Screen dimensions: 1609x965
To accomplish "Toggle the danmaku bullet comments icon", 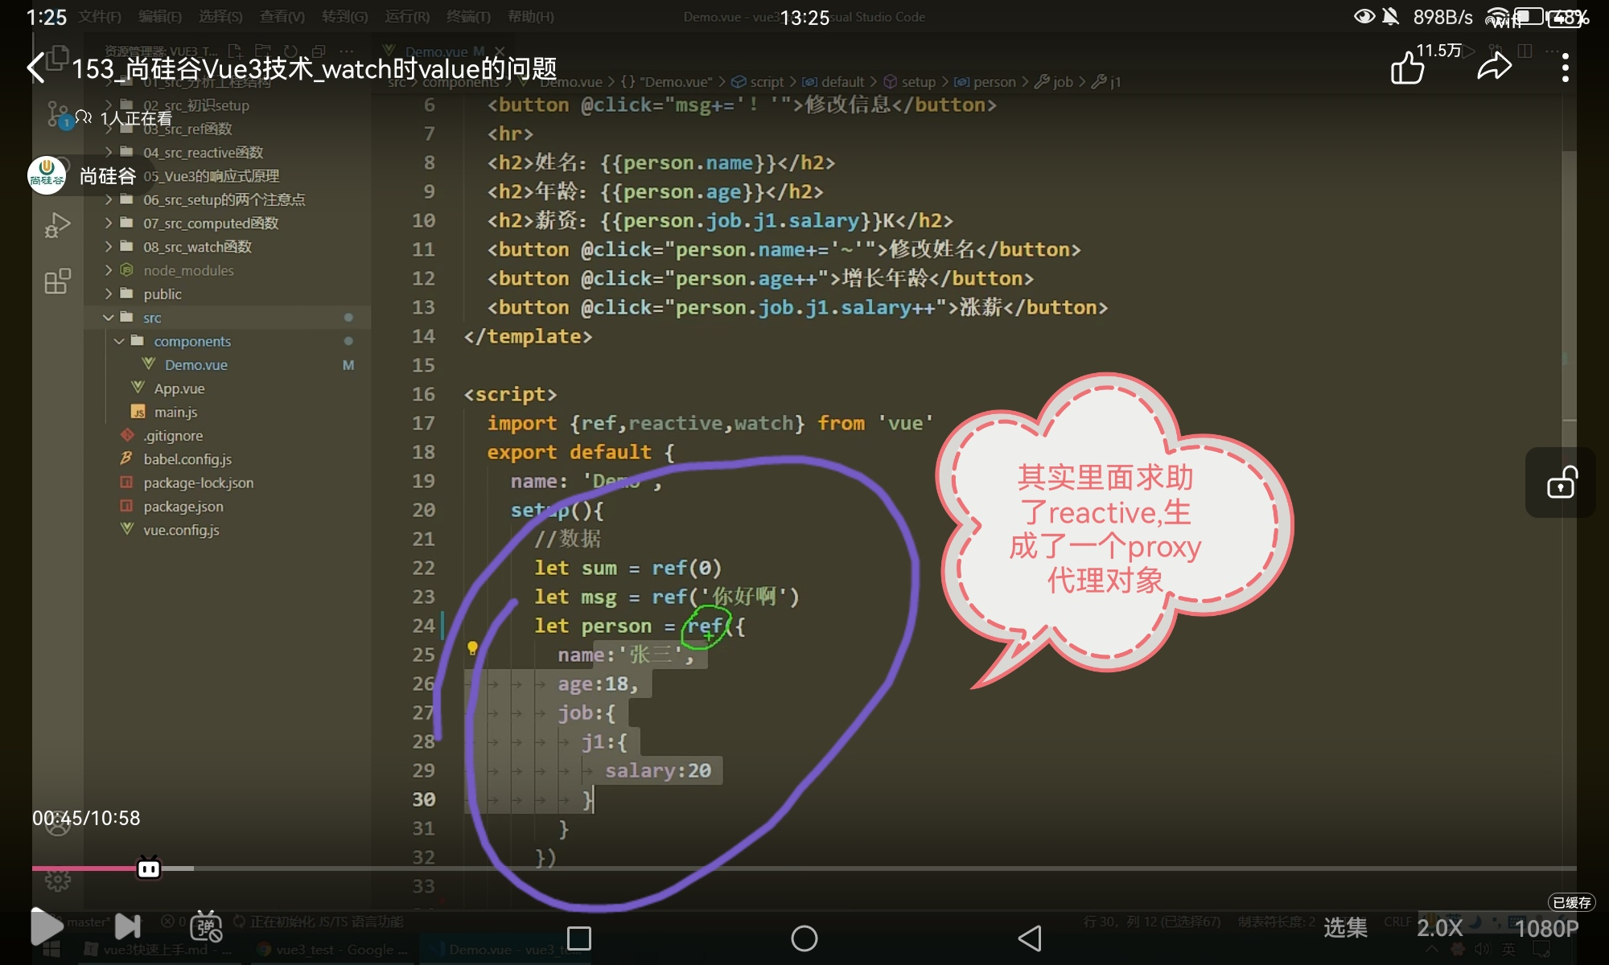I will (206, 927).
